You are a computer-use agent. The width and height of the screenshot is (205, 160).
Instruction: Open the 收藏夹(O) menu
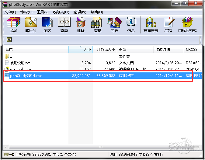(61, 12)
